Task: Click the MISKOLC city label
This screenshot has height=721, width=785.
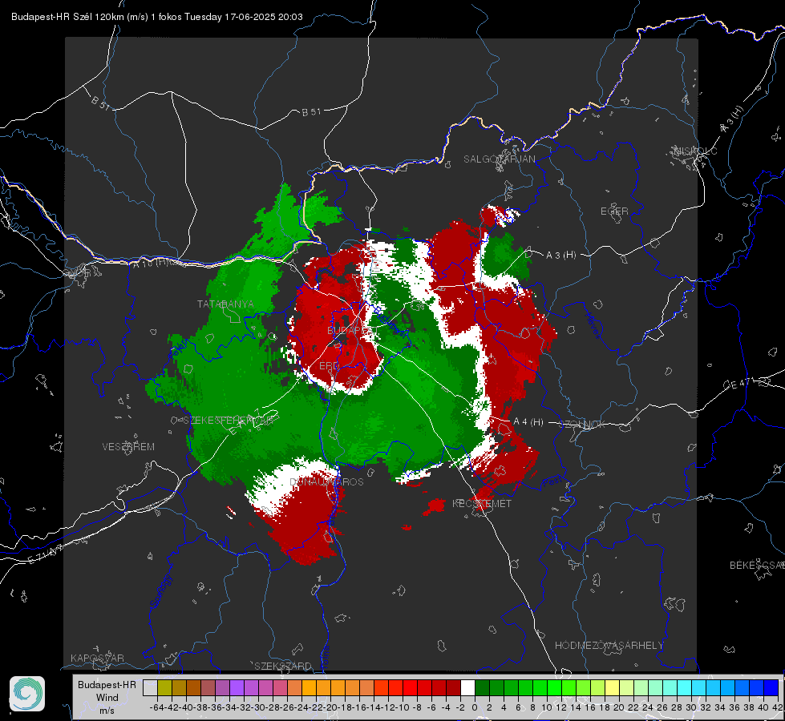Action: click(x=695, y=151)
